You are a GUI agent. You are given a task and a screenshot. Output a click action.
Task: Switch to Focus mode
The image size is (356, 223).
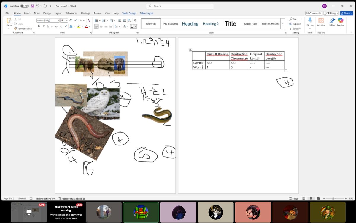[x=293, y=198]
